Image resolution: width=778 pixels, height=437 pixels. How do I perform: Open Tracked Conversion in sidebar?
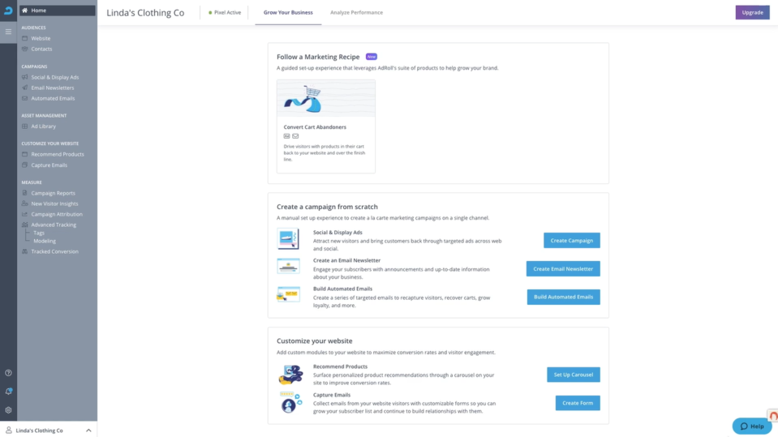click(54, 251)
